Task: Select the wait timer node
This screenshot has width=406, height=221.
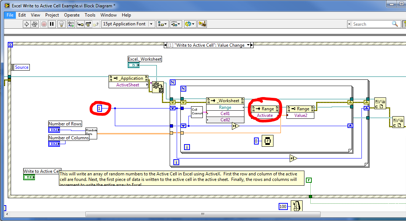Action: (x=268, y=141)
